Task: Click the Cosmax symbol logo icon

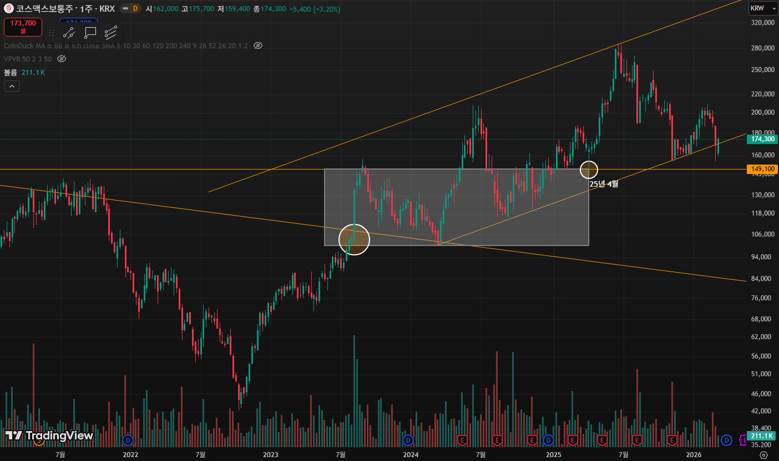Action: (9, 9)
